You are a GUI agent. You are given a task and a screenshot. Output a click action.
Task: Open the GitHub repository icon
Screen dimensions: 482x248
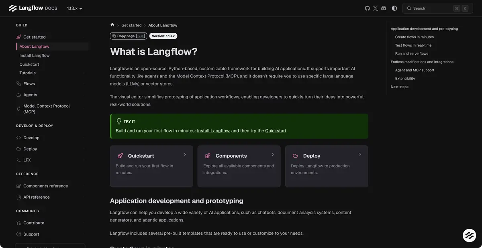click(367, 8)
